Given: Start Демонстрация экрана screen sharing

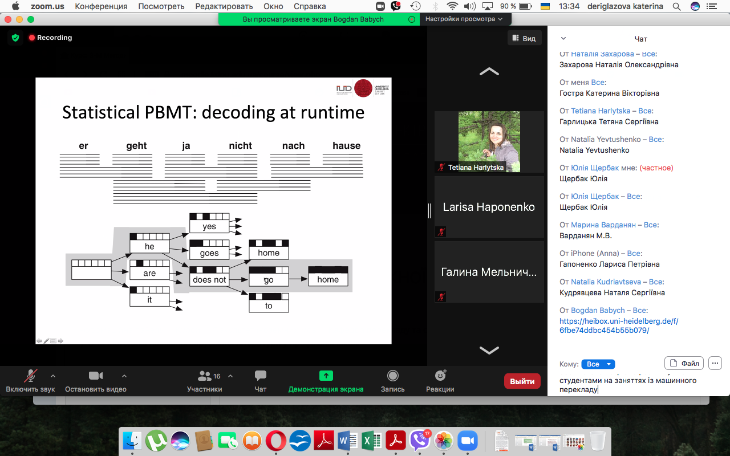Looking at the screenshot, I should 326,381.
